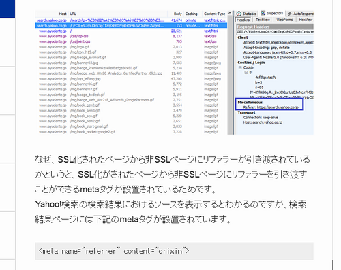Image resolution: width=341 pixels, height=270 pixels.
Task: Select the AdWords_GooglePartners.gif session row
Action: (x=131, y=100)
